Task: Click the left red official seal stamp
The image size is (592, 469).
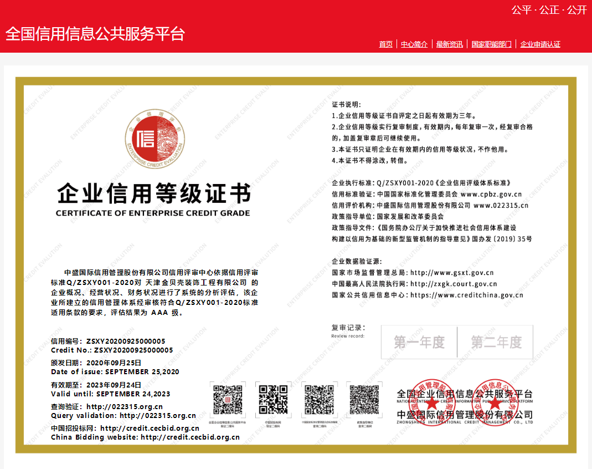Action: pyautogui.click(x=431, y=402)
